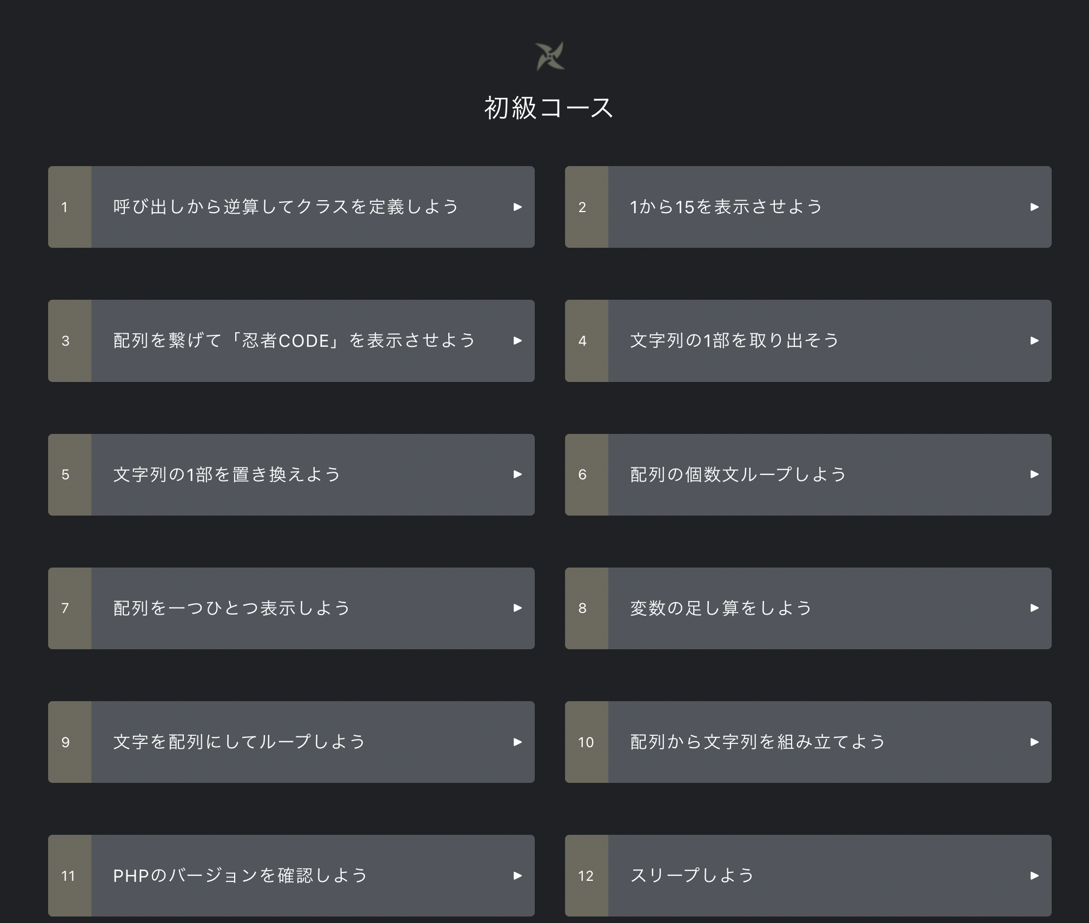This screenshot has height=923, width=1089.
Task: Click the play arrow on 「PHPのバージョンを確認しよう」
Action: pos(519,876)
